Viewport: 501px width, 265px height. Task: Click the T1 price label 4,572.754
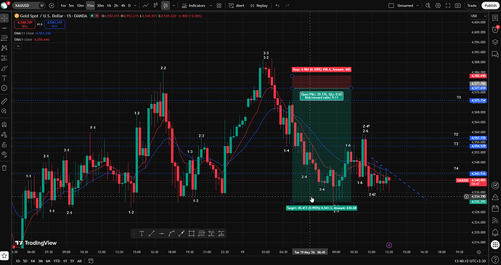(x=478, y=101)
